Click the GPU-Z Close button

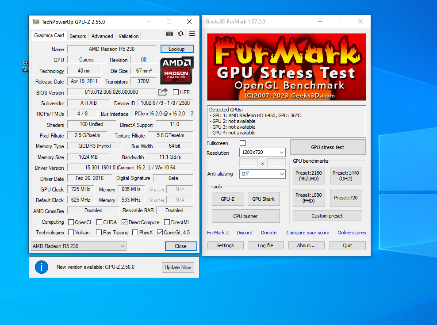181,246
